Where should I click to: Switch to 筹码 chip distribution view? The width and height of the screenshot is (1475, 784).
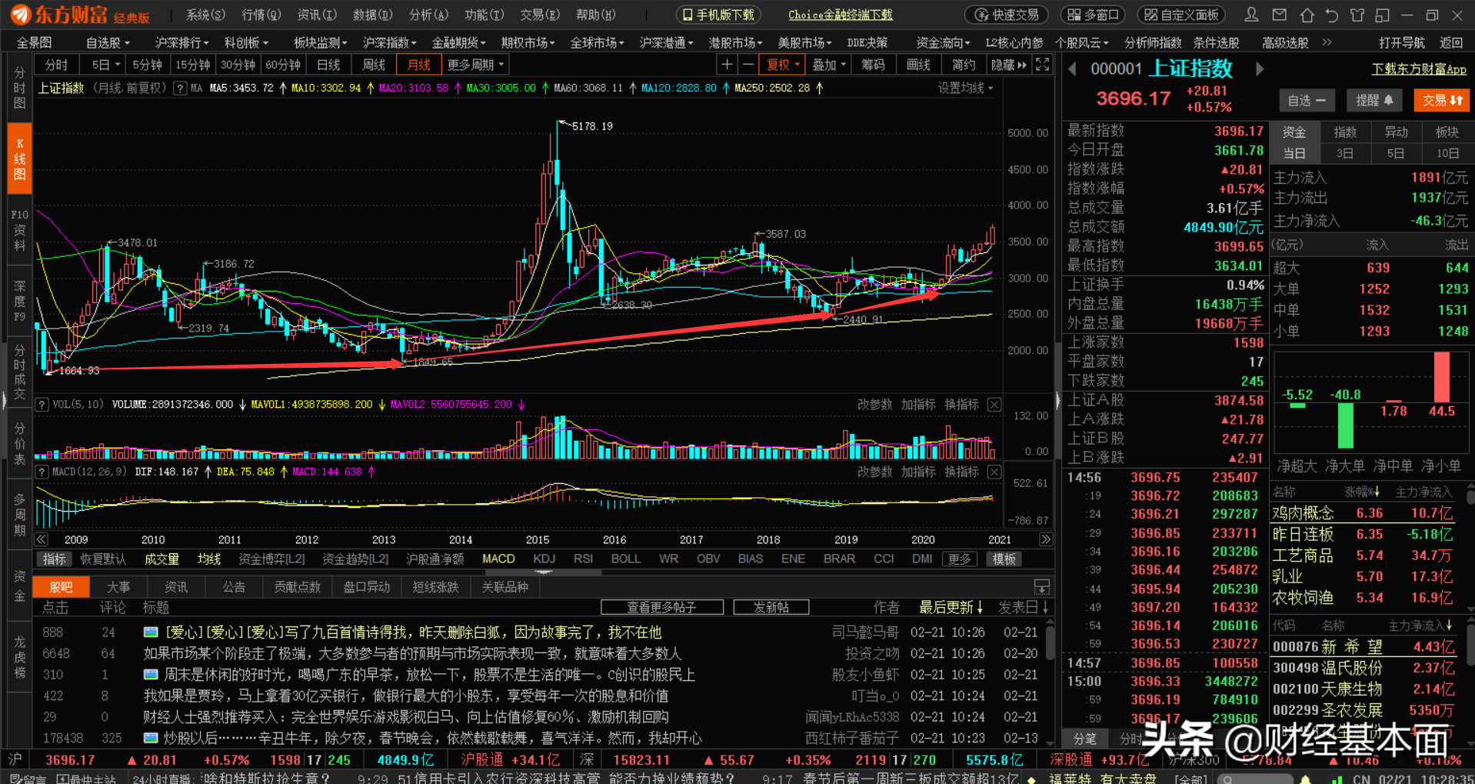coord(873,65)
